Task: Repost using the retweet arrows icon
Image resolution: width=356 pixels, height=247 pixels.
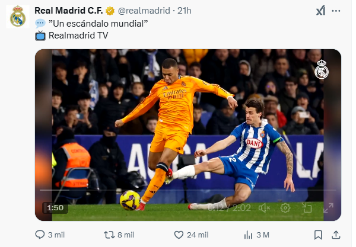Action: click(x=109, y=235)
